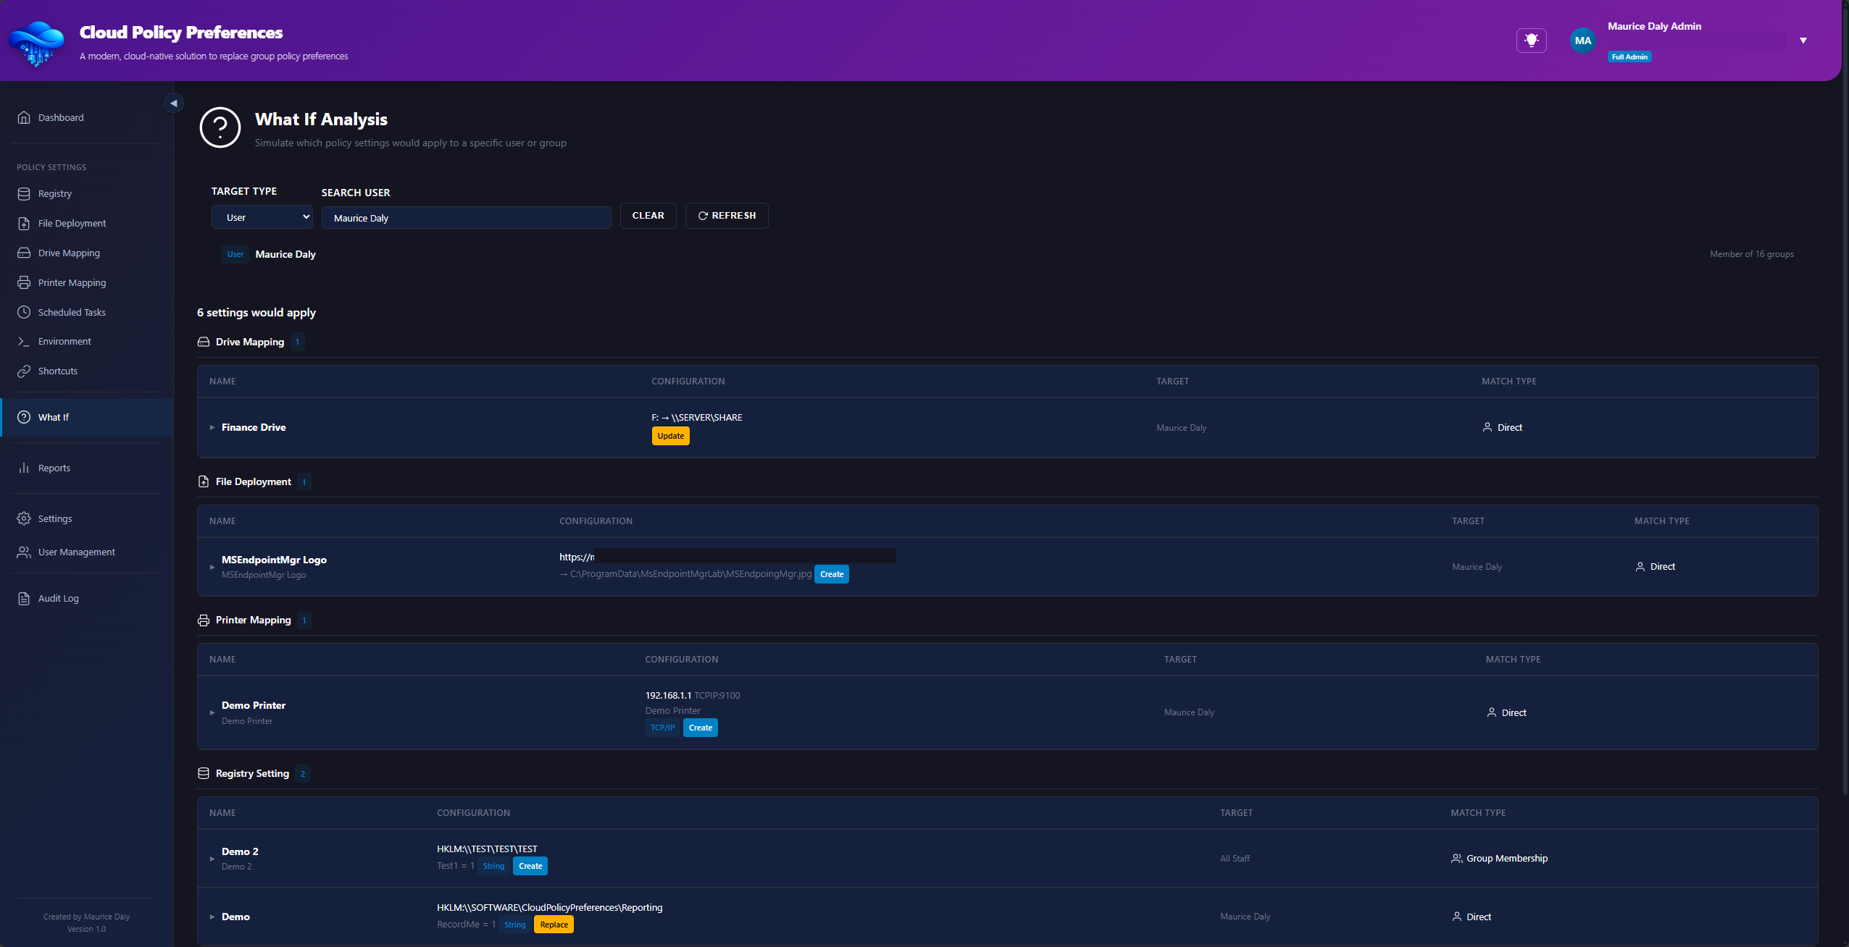1849x947 pixels.
Task: Click the Replace badge on Demo row
Action: (554, 925)
